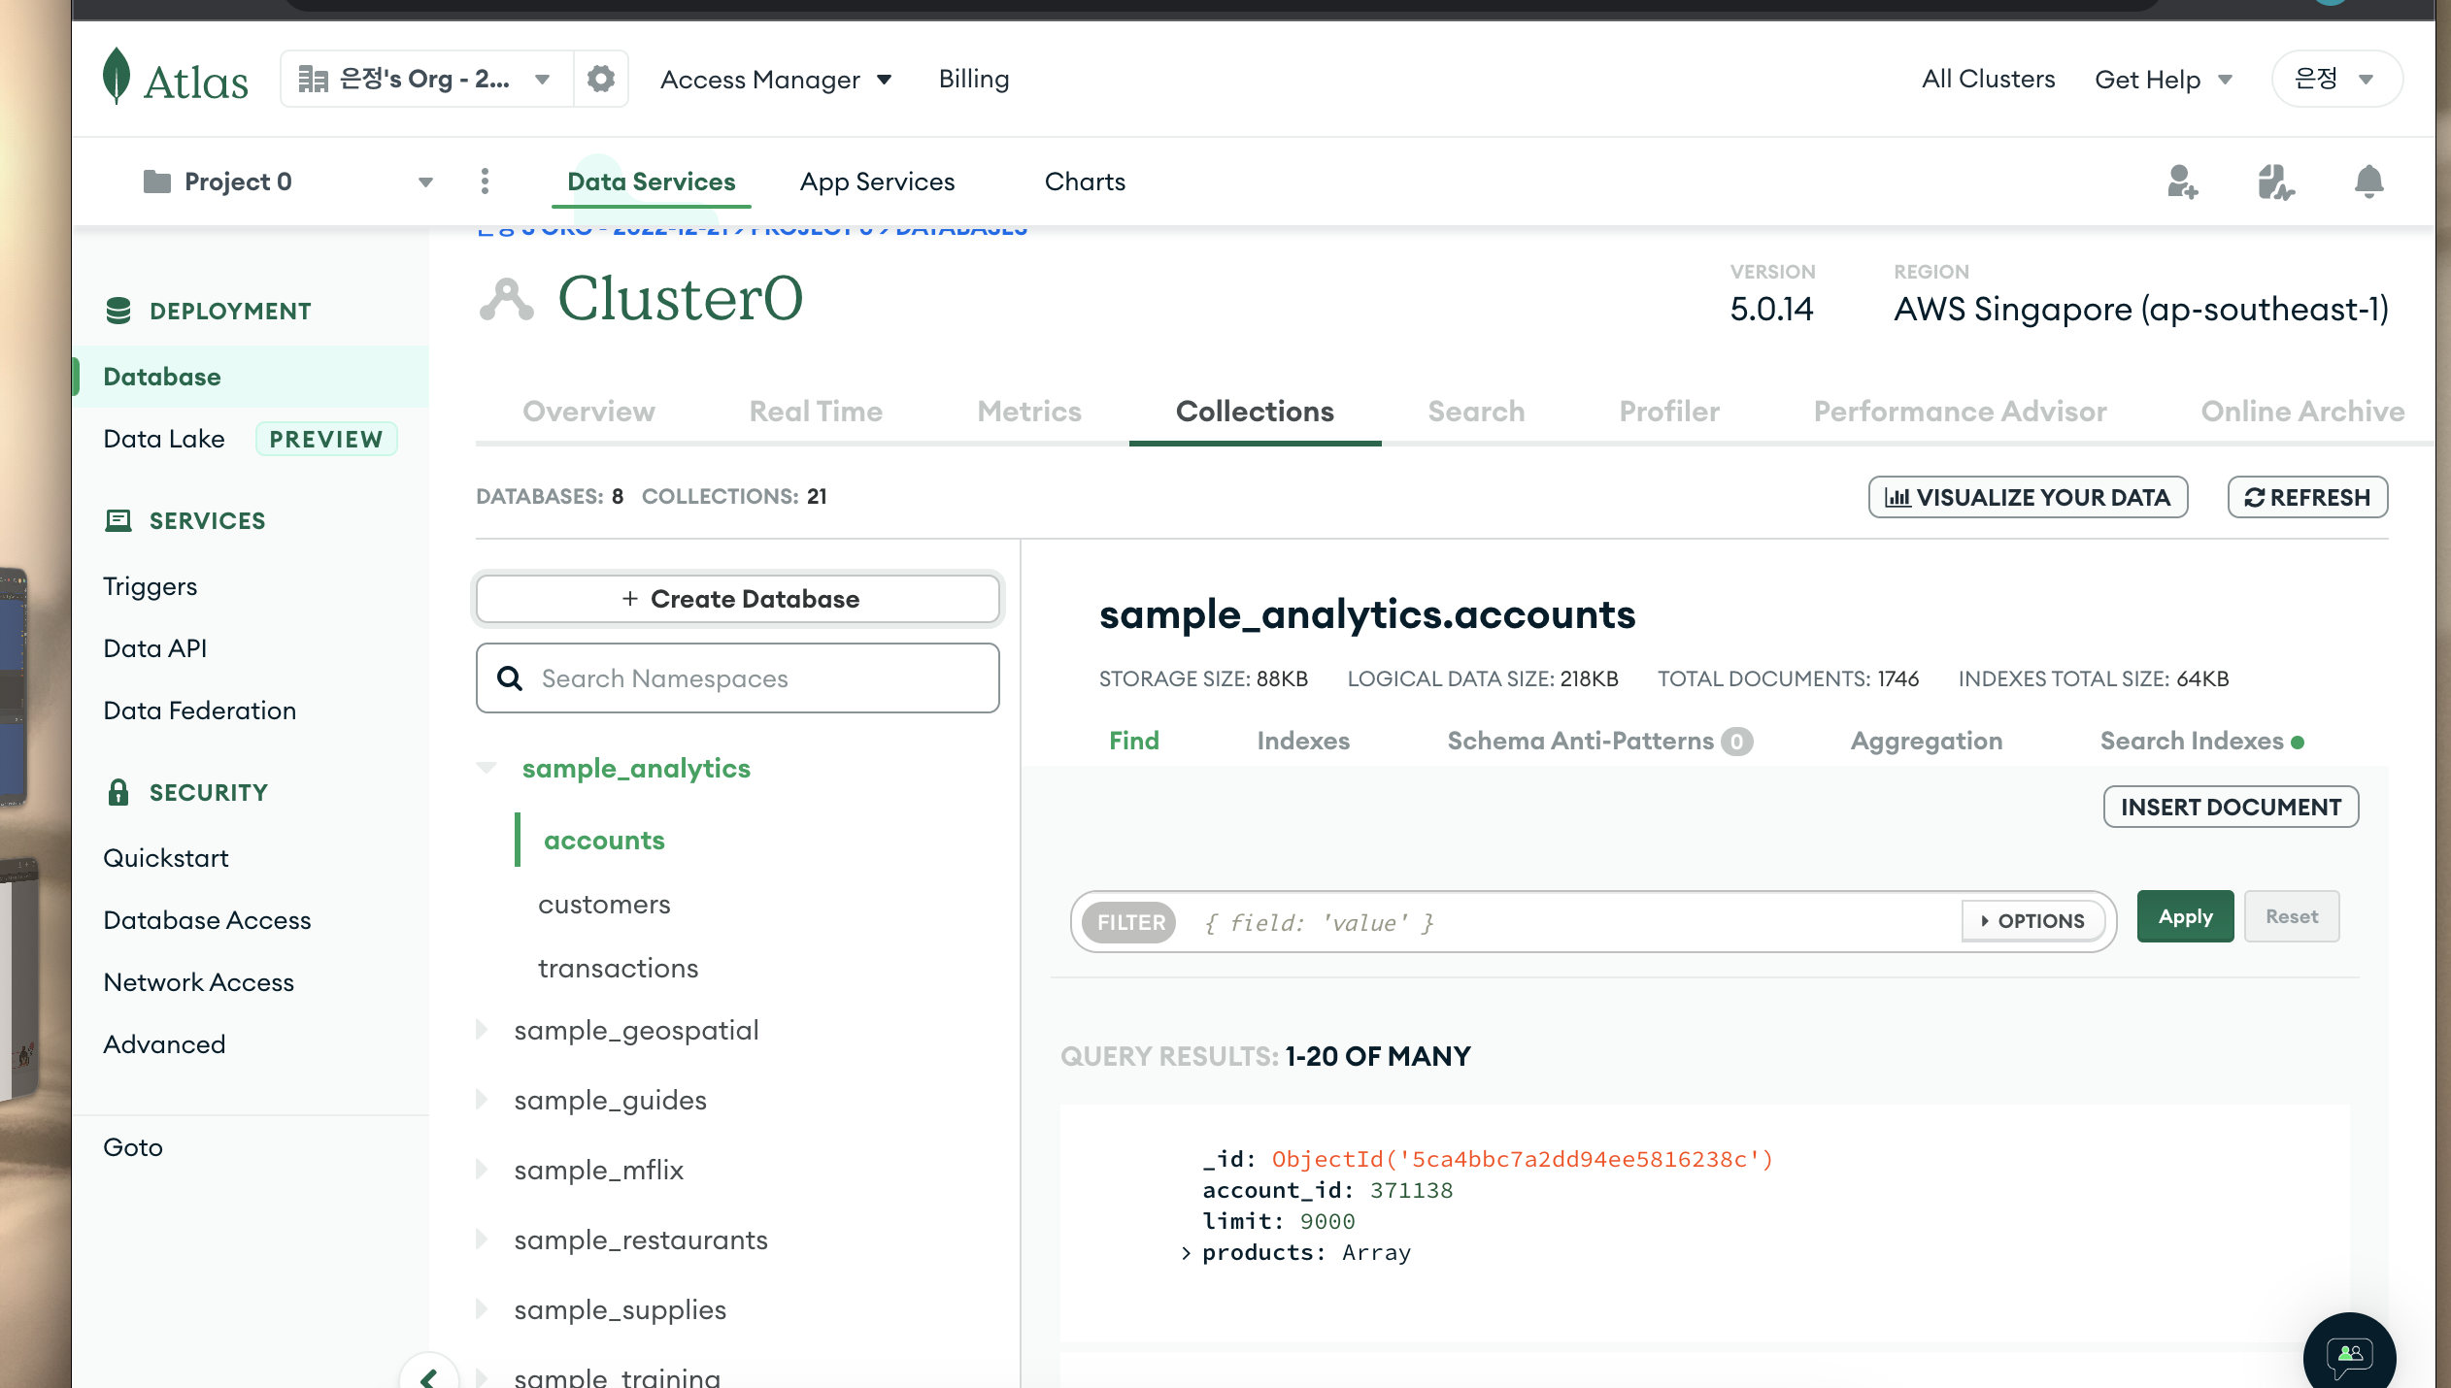Open the Profiler tab
2451x1388 pixels.
[1669, 412]
